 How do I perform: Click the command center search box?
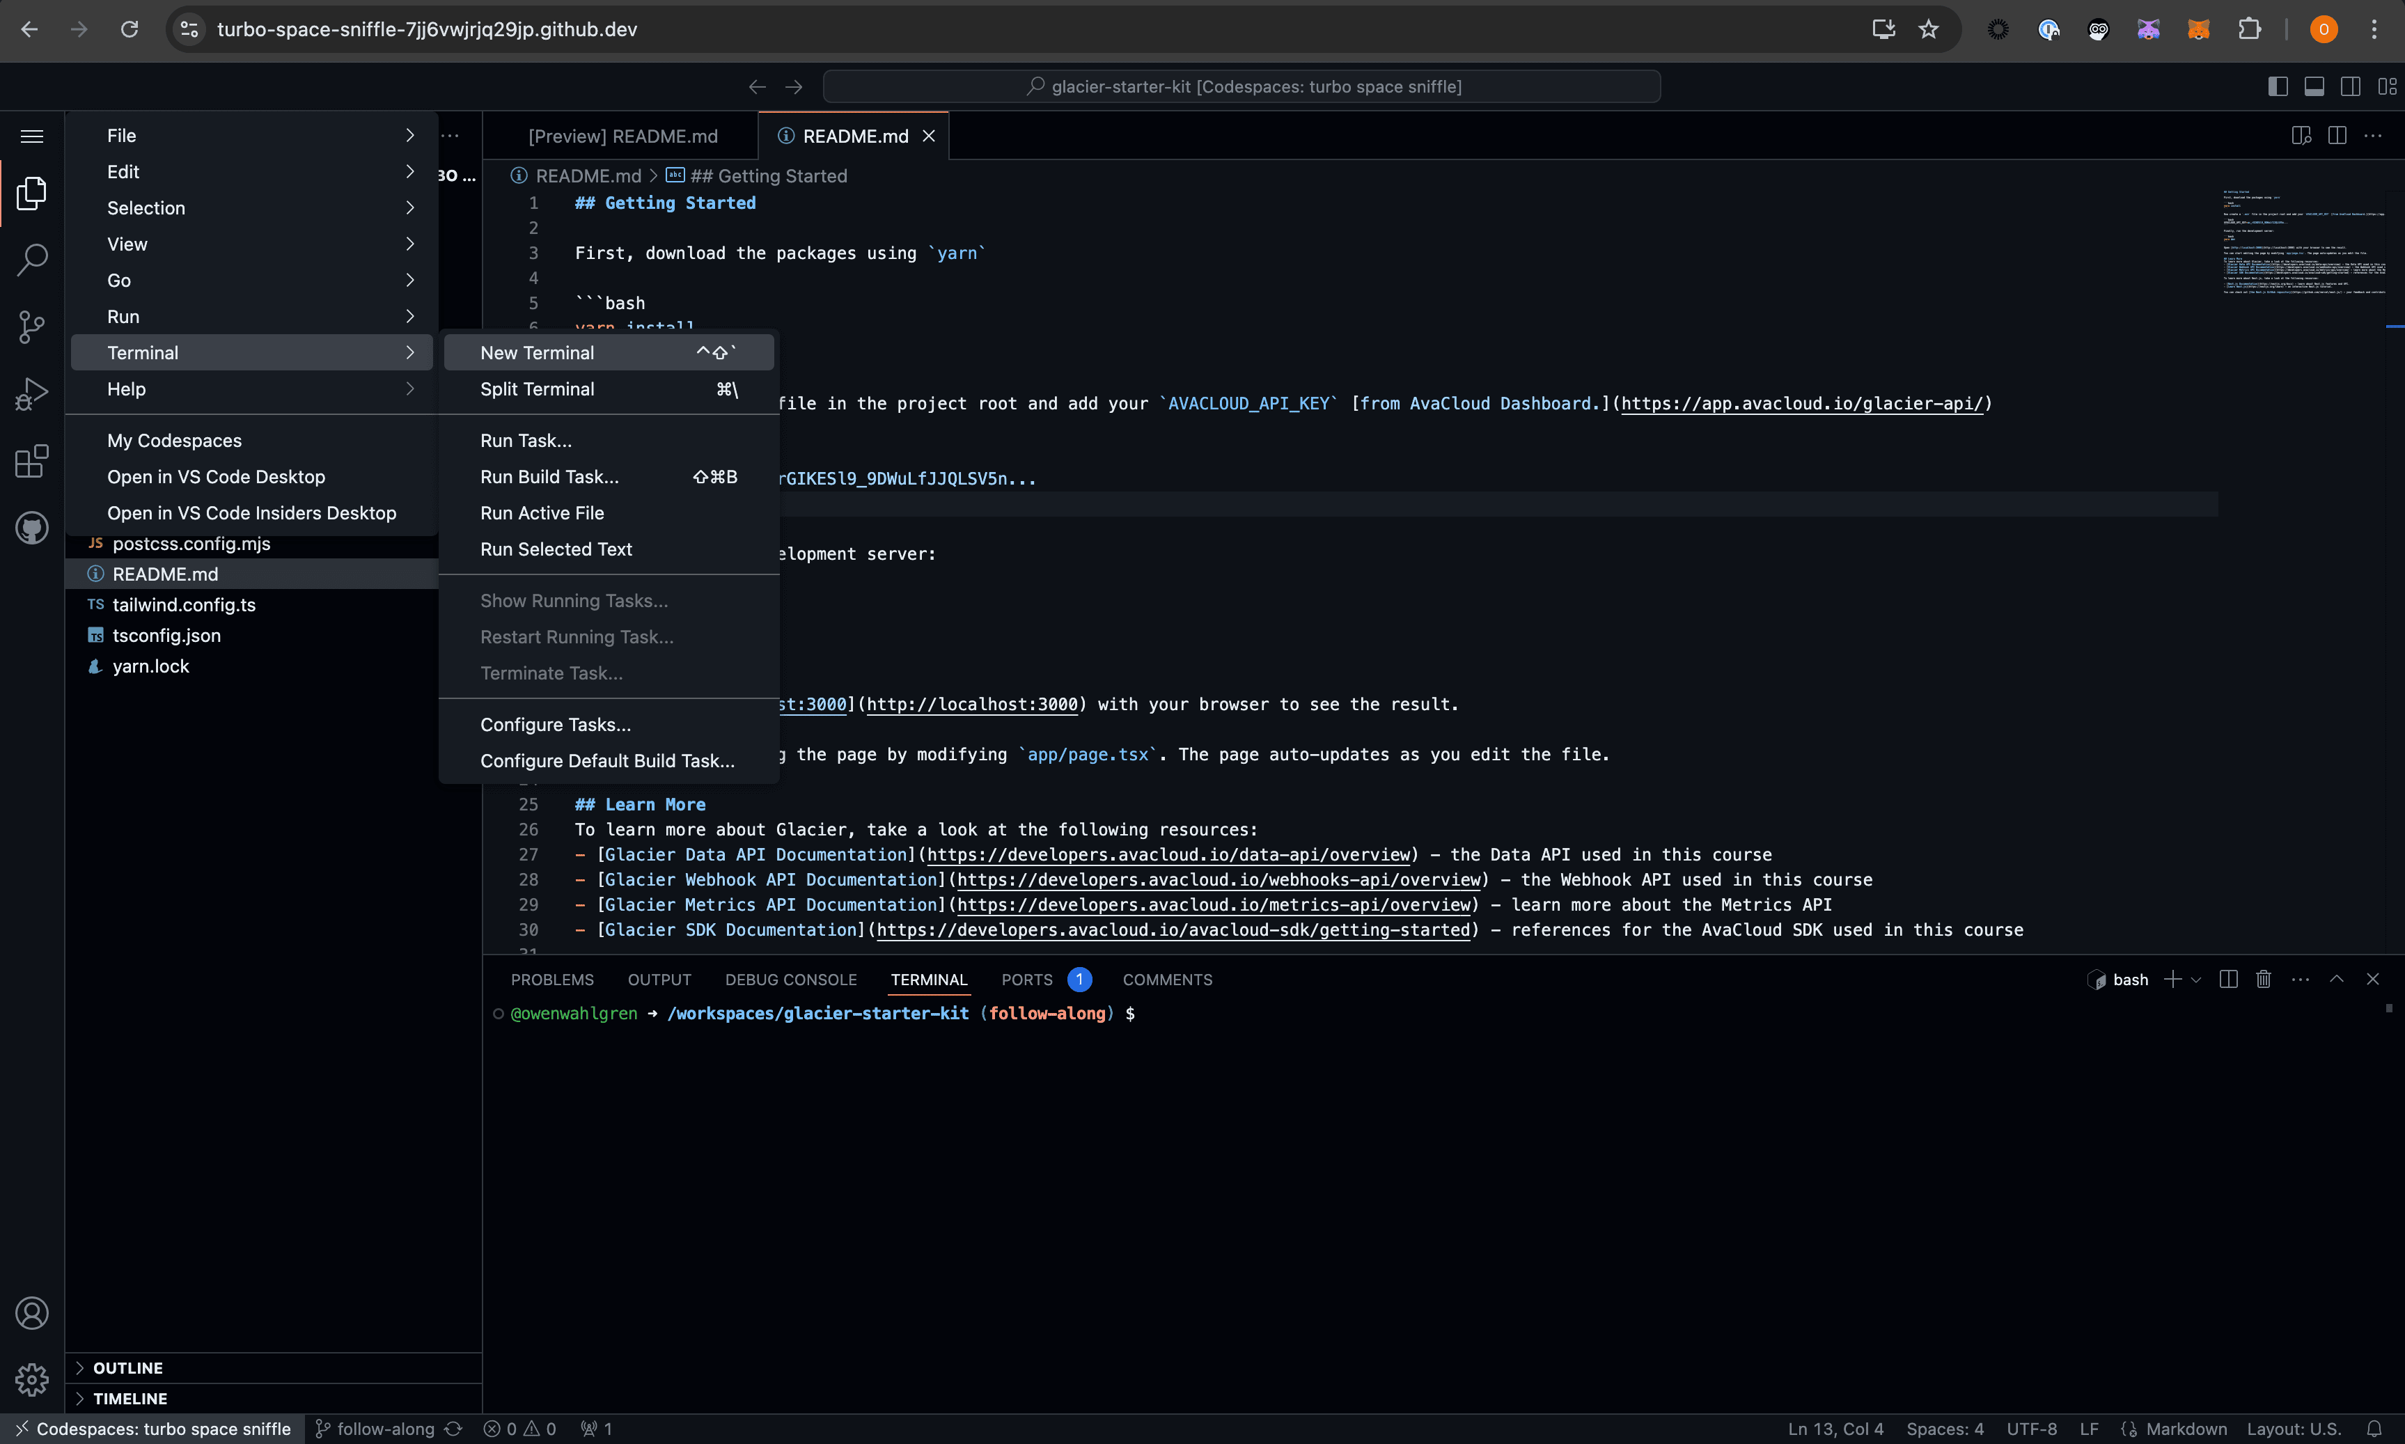pyautogui.click(x=1241, y=86)
